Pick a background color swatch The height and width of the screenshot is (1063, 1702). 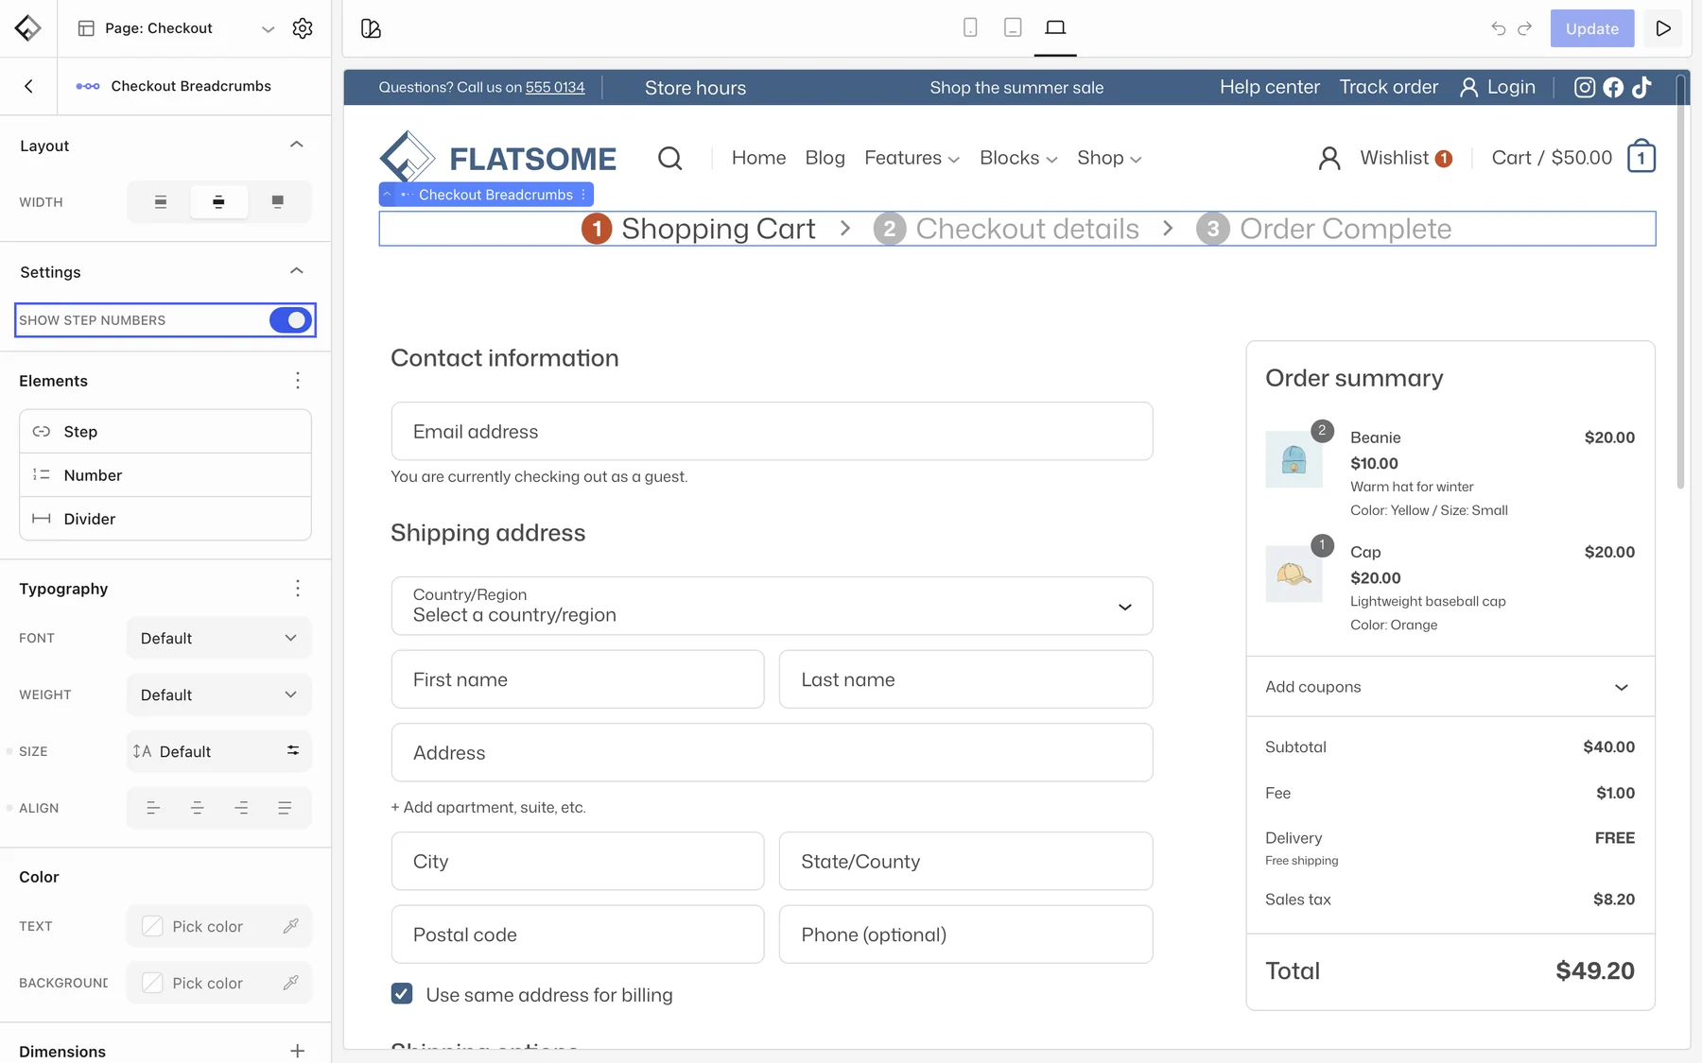pos(152,983)
